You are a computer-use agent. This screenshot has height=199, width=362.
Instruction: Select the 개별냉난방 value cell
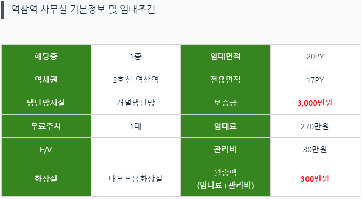tap(136, 103)
